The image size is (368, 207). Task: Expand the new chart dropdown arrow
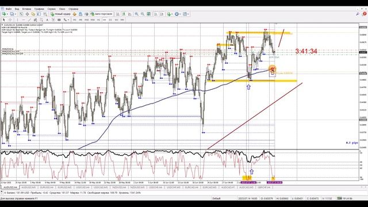coord(7,14)
